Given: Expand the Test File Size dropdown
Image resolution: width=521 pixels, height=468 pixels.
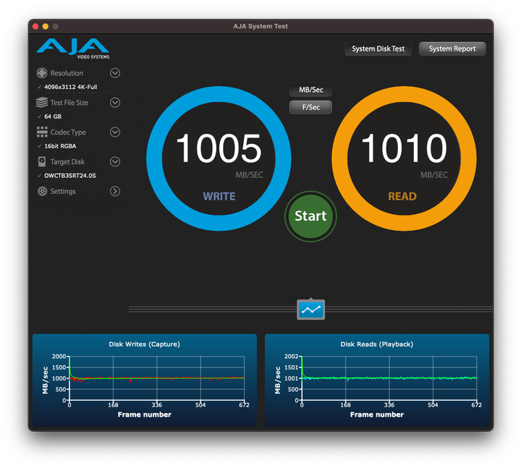Looking at the screenshot, I should coord(115,103).
